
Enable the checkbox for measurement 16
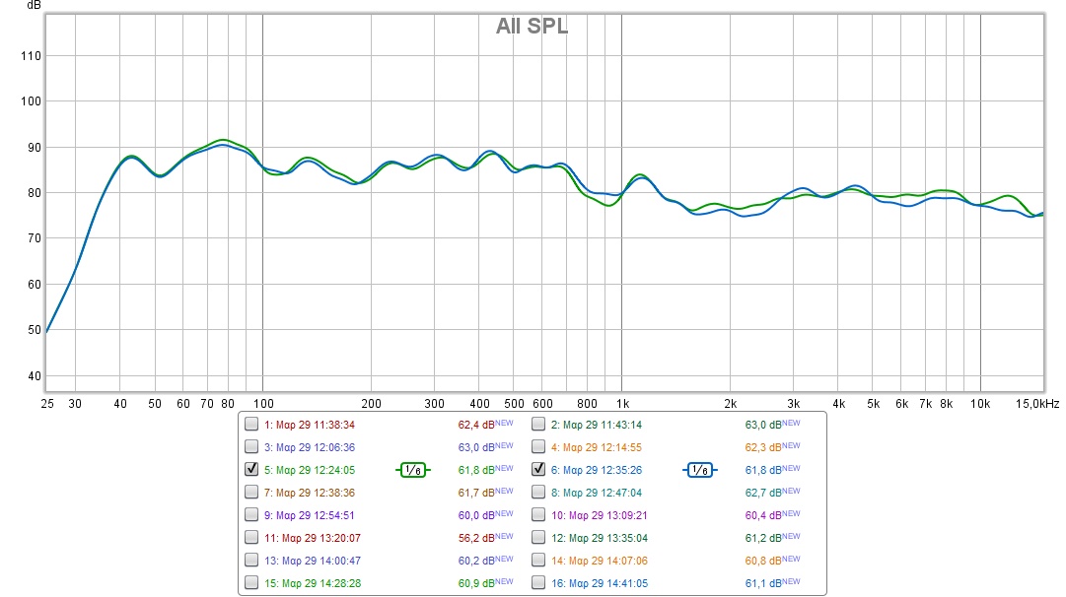point(538,583)
